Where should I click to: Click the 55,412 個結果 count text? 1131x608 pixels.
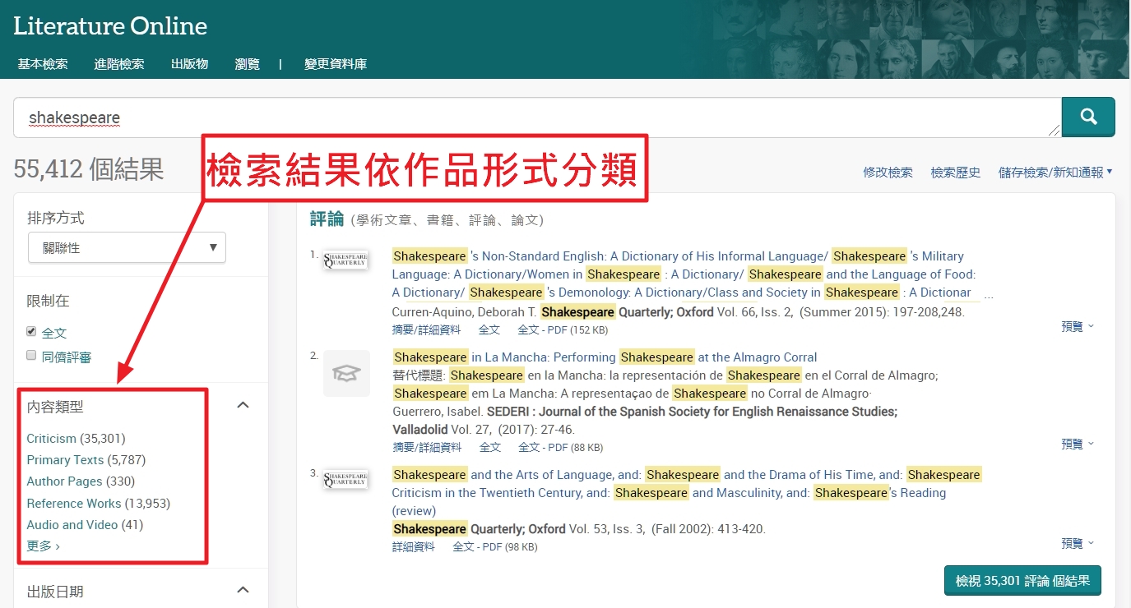click(89, 169)
